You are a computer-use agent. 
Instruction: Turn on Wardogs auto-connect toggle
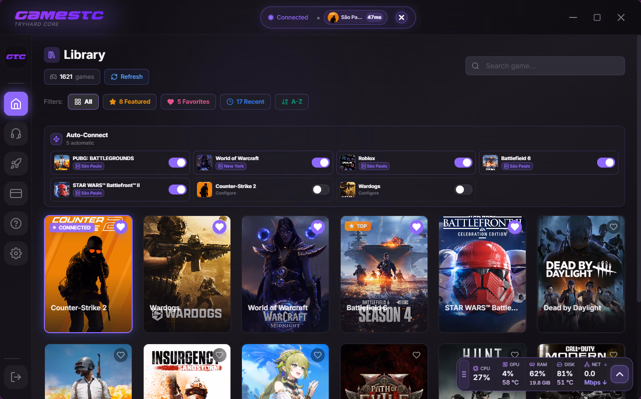(463, 190)
